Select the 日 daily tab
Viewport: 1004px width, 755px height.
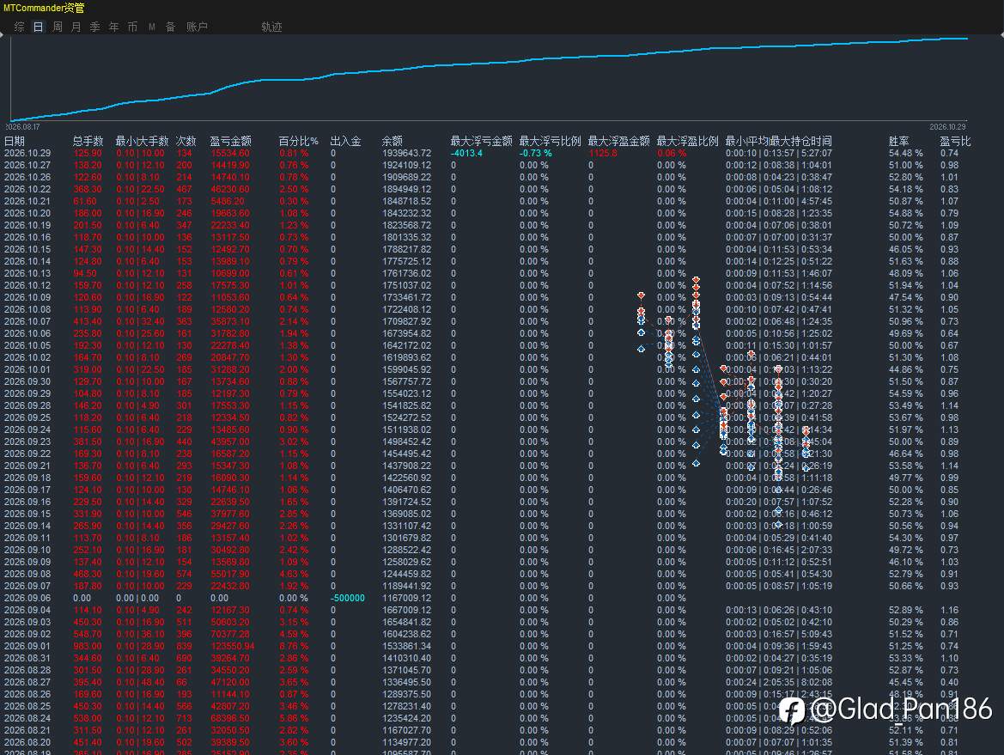pos(39,27)
